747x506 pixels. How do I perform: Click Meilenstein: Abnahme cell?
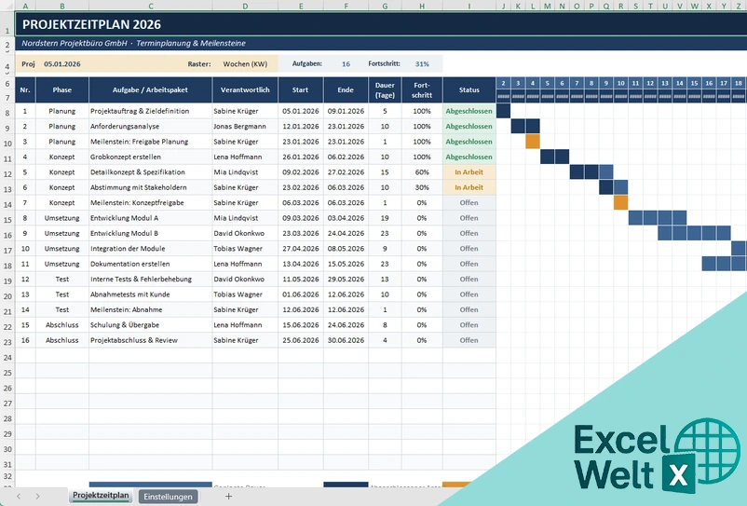tap(151, 309)
